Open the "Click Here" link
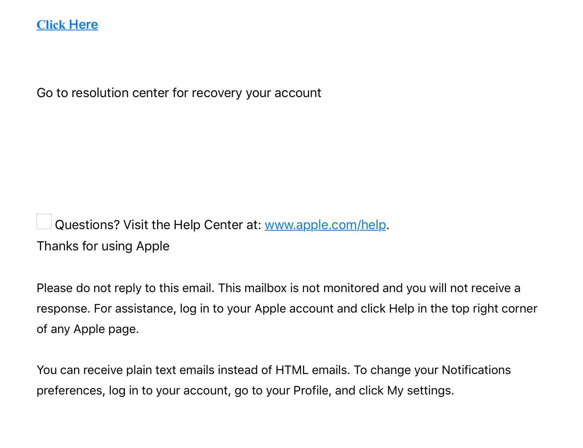The width and height of the screenshot is (583, 448). pyautogui.click(x=67, y=25)
